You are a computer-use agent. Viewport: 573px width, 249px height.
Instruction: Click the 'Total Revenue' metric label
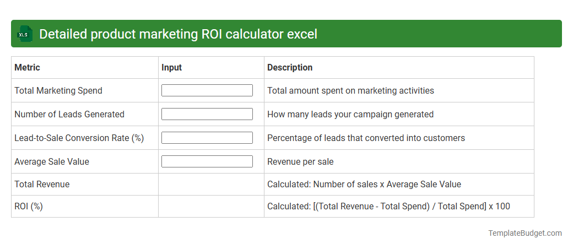[x=42, y=185]
